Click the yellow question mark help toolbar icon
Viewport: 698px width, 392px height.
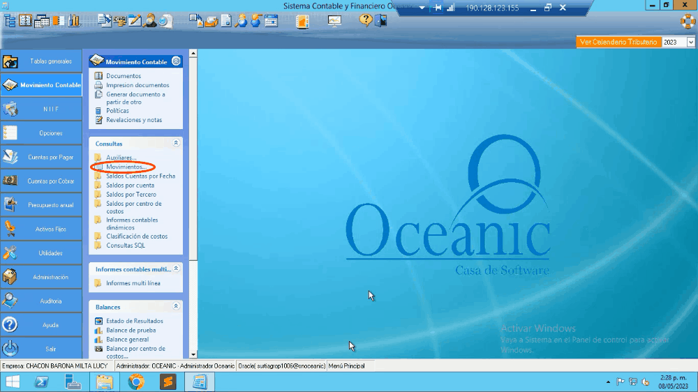pyautogui.click(x=366, y=20)
